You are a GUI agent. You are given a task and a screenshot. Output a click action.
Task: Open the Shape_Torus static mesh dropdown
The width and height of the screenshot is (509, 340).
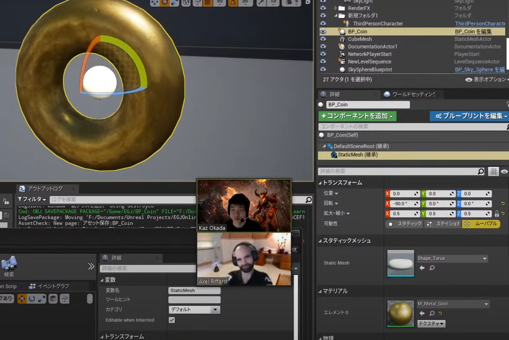452,258
